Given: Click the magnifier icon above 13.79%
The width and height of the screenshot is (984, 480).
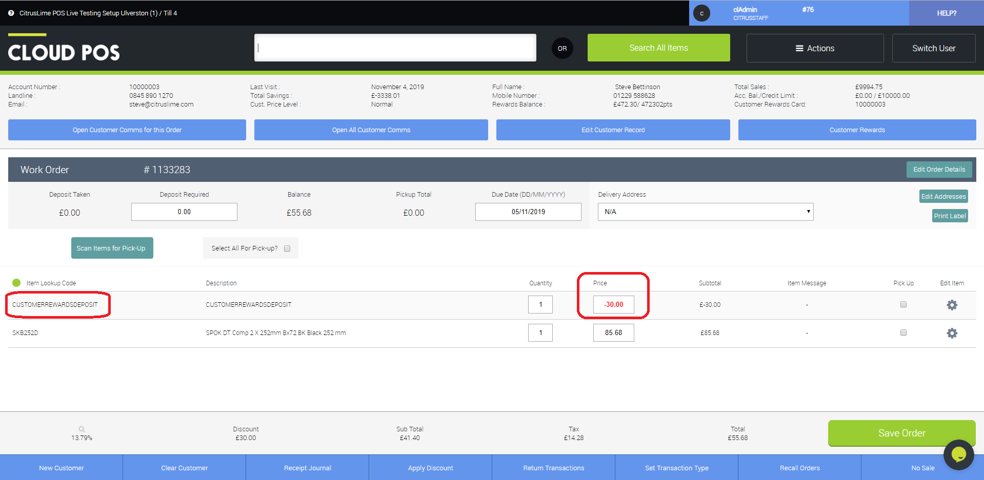Looking at the screenshot, I should coord(81,429).
